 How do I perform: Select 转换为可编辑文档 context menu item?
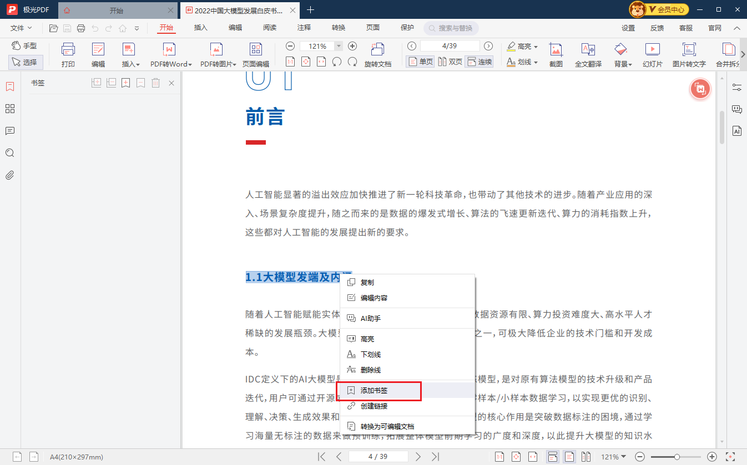[407, 427]
